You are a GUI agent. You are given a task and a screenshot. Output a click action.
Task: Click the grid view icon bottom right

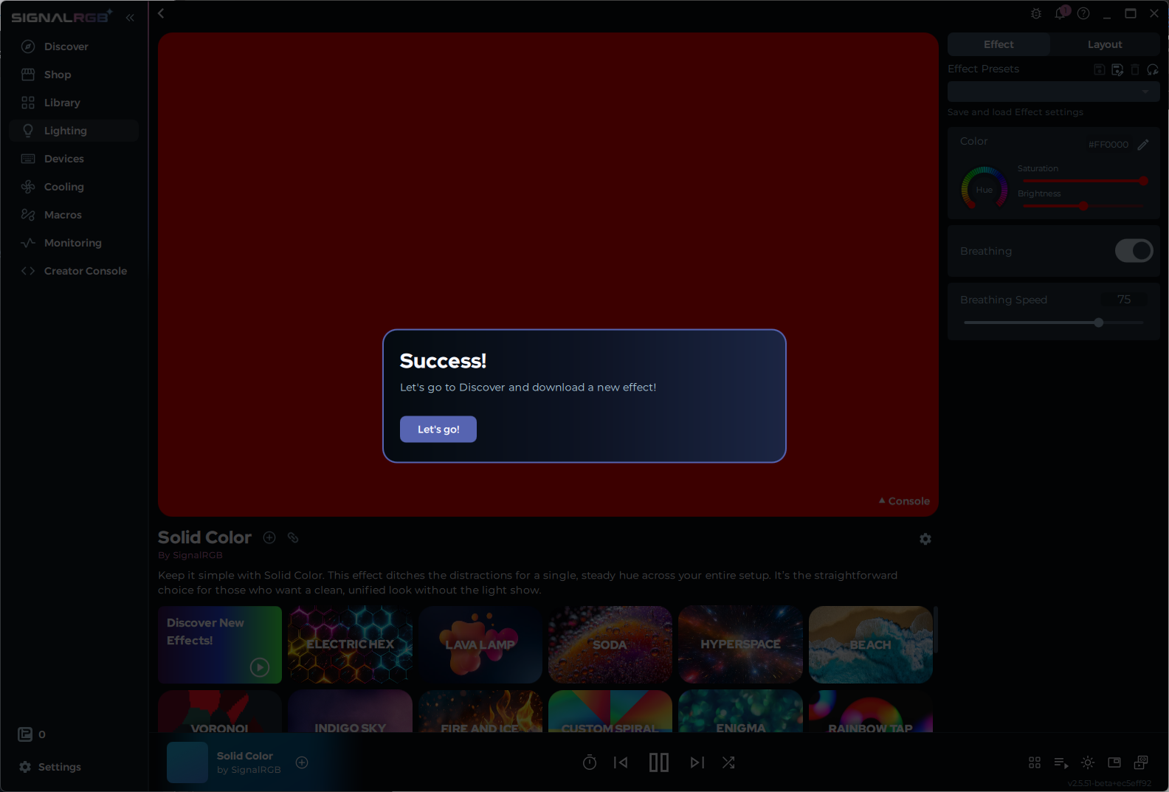(1035, 762)
